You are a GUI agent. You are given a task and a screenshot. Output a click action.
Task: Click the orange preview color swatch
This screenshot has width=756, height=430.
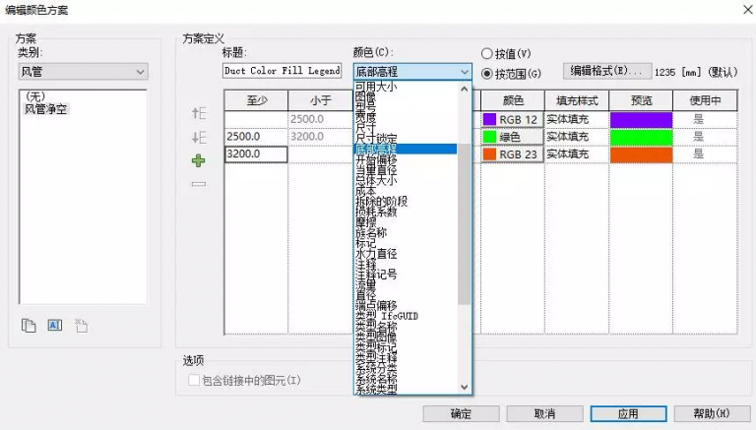tap(641, 154)
